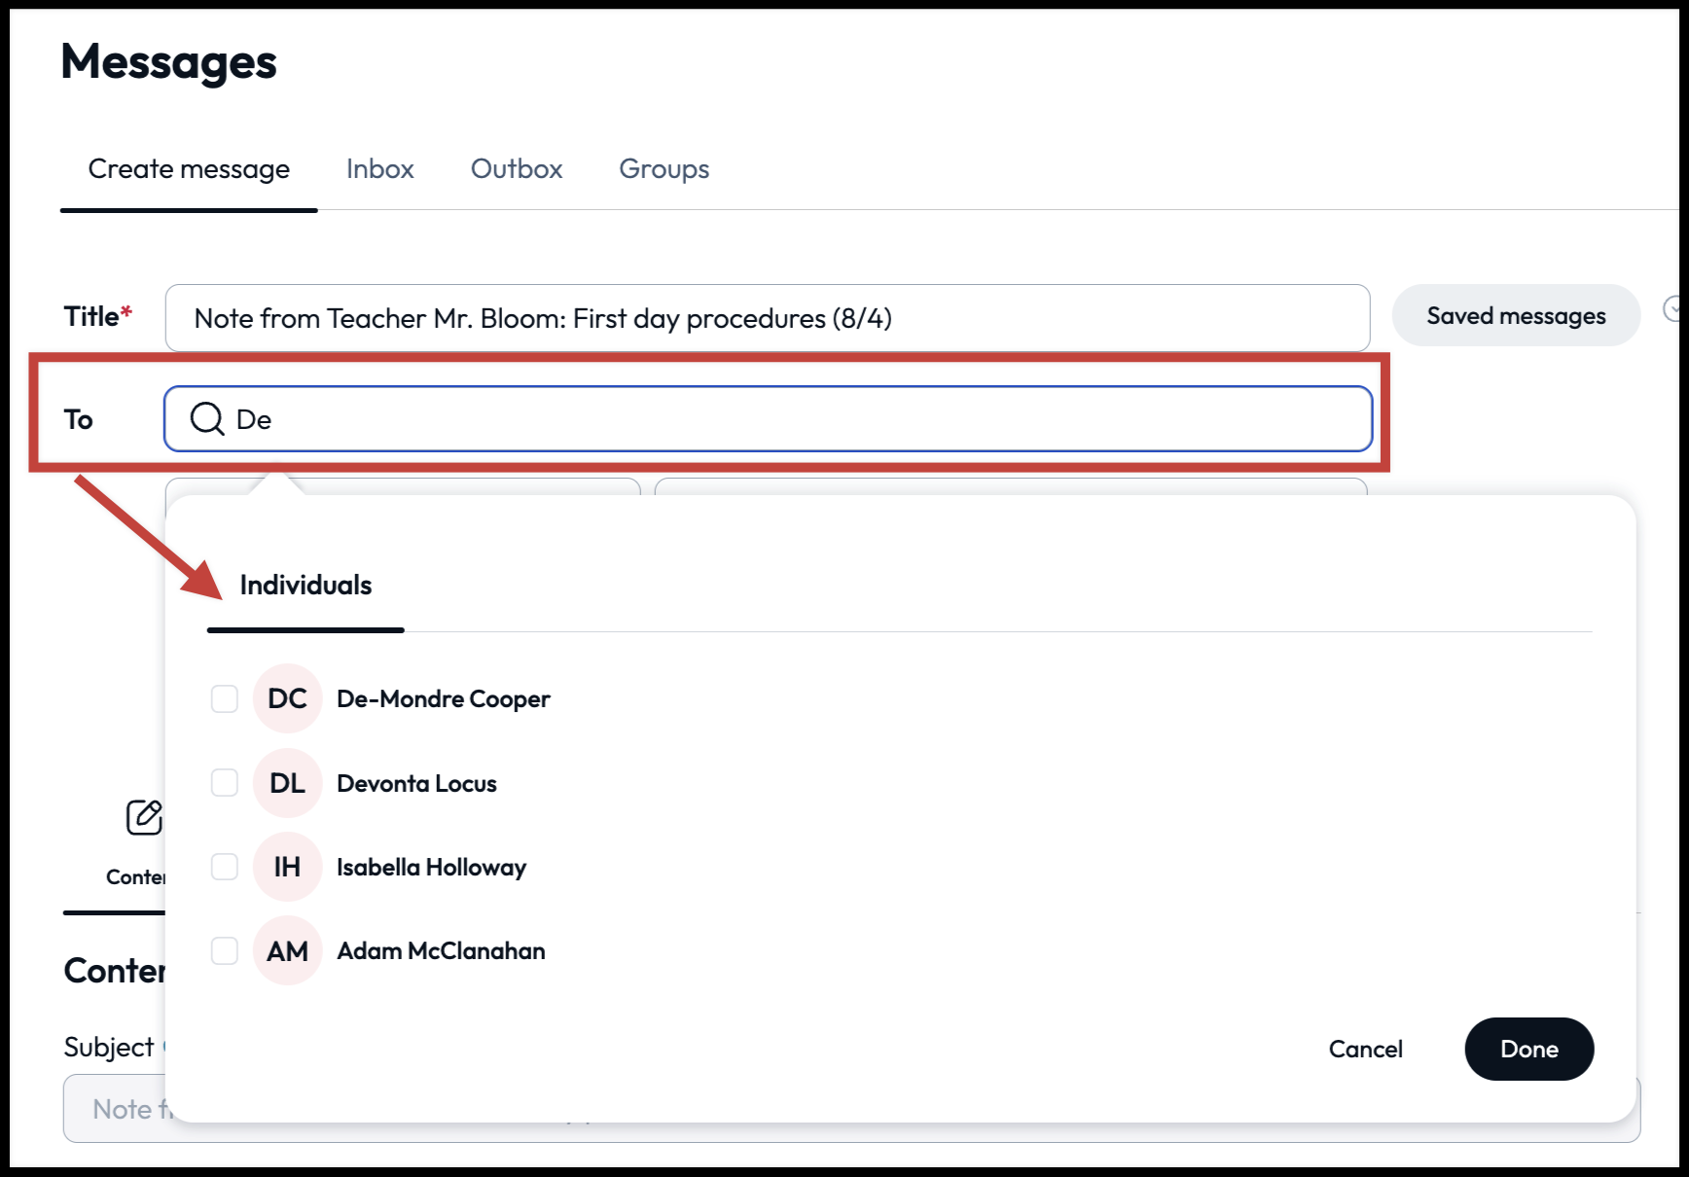Image resolution: width=1689 pixels, height=1177 pixels.
Task: Click the Individuals tab in the recipient popup
Action: (x=305, y=586)
